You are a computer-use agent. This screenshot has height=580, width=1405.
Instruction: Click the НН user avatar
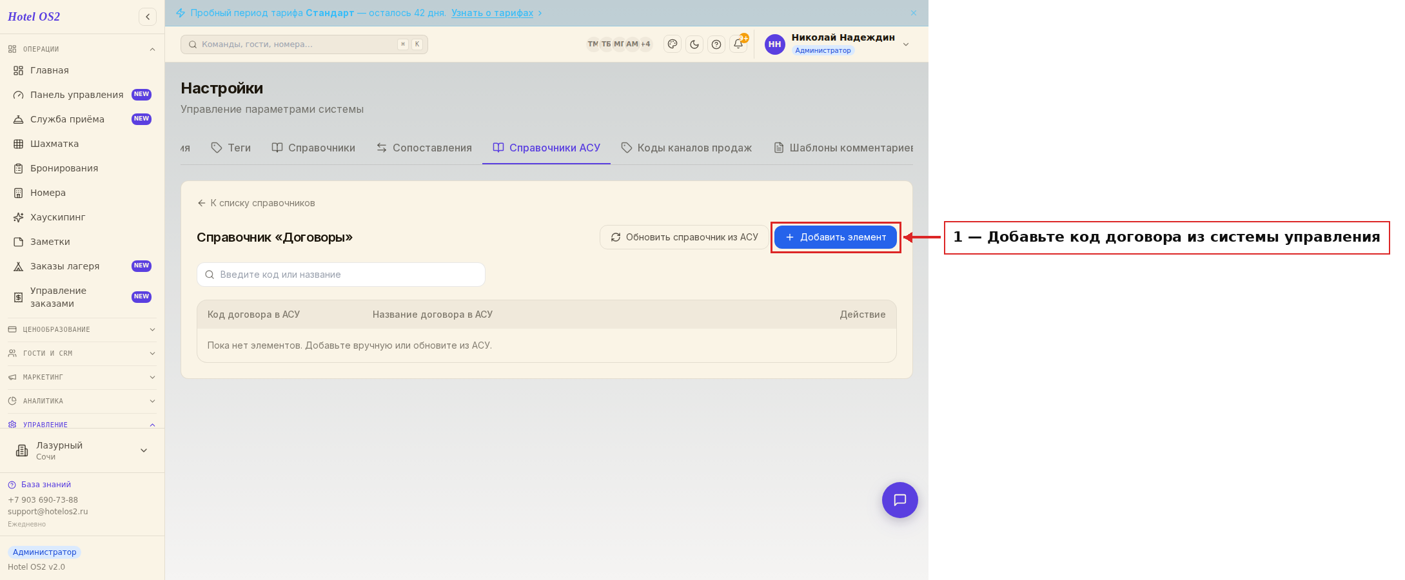pos(774,44)
